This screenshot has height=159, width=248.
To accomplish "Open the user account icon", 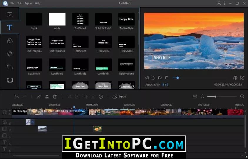I will click(x=219, y=3).
